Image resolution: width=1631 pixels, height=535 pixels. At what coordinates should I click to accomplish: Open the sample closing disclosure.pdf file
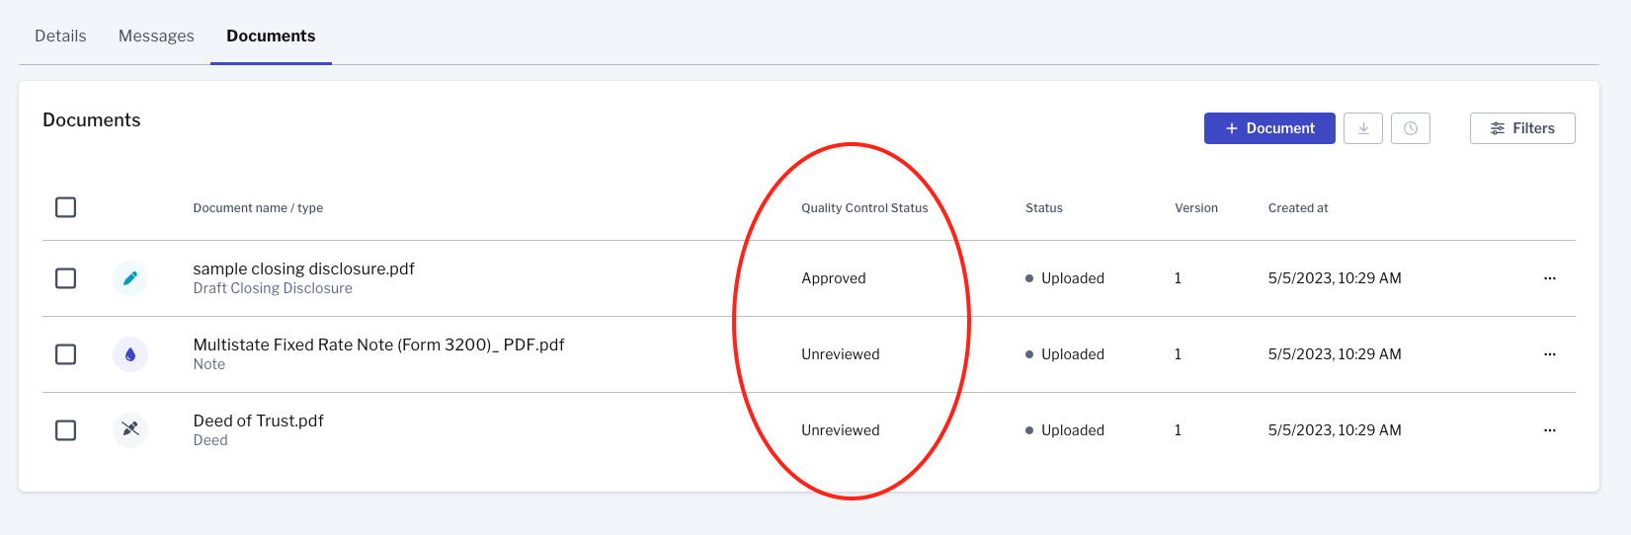(303, 268)
